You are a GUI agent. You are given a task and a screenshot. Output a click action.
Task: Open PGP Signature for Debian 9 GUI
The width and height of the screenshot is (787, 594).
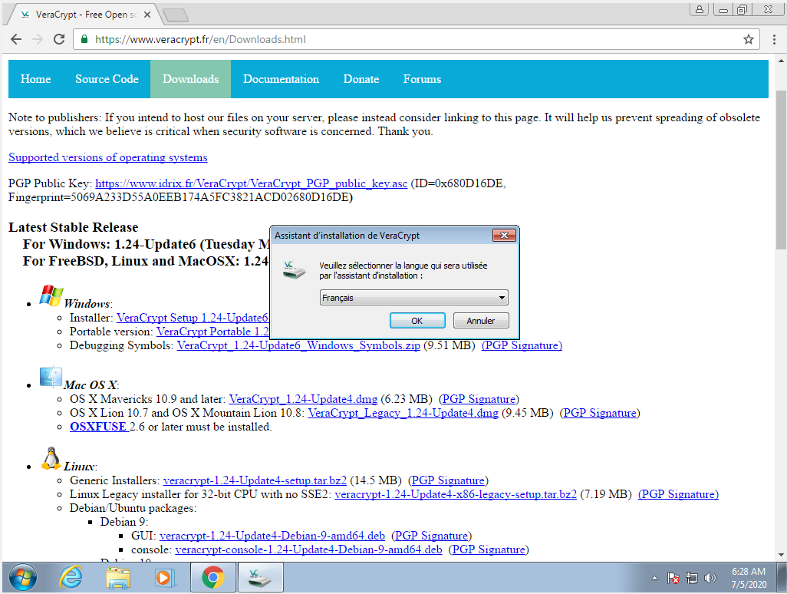[432, 536]
